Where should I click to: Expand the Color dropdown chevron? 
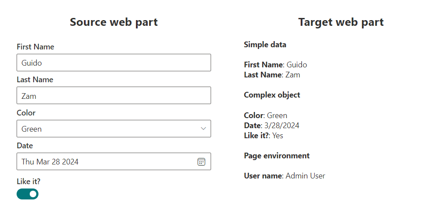[203, 129]
